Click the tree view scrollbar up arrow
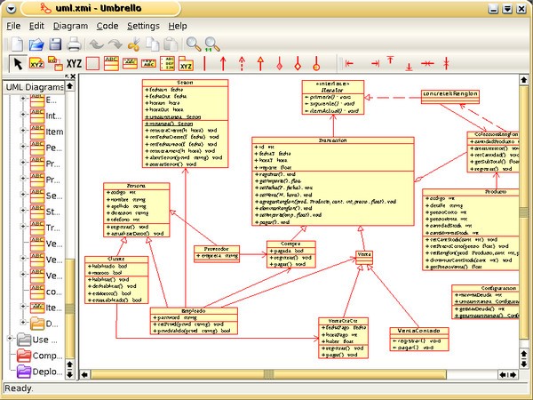The width and height of the screenshot is (533, 400). click(x=69, y=86)
